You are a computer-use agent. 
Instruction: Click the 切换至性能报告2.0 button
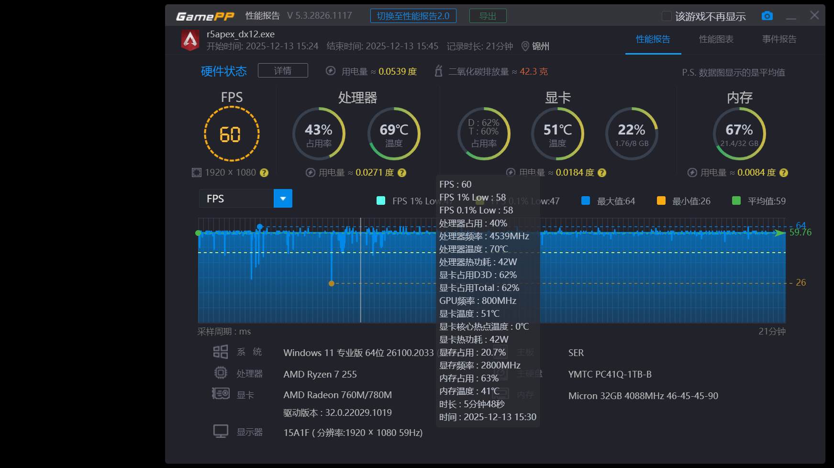413,16
